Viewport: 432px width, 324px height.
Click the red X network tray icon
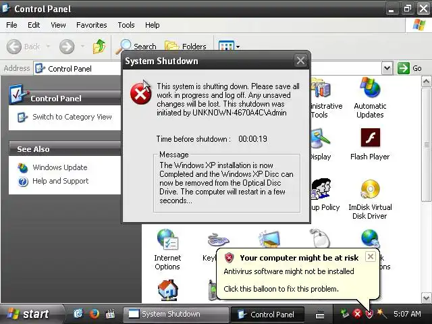tap(357, 313)
